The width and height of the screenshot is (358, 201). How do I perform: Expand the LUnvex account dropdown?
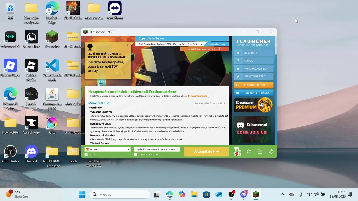(x=108, y=149)
